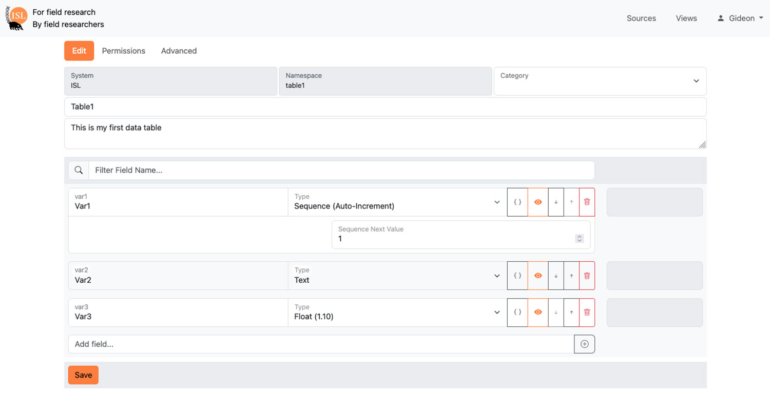
Task: Open Gideon user account menu
Action: click(740, 18)
